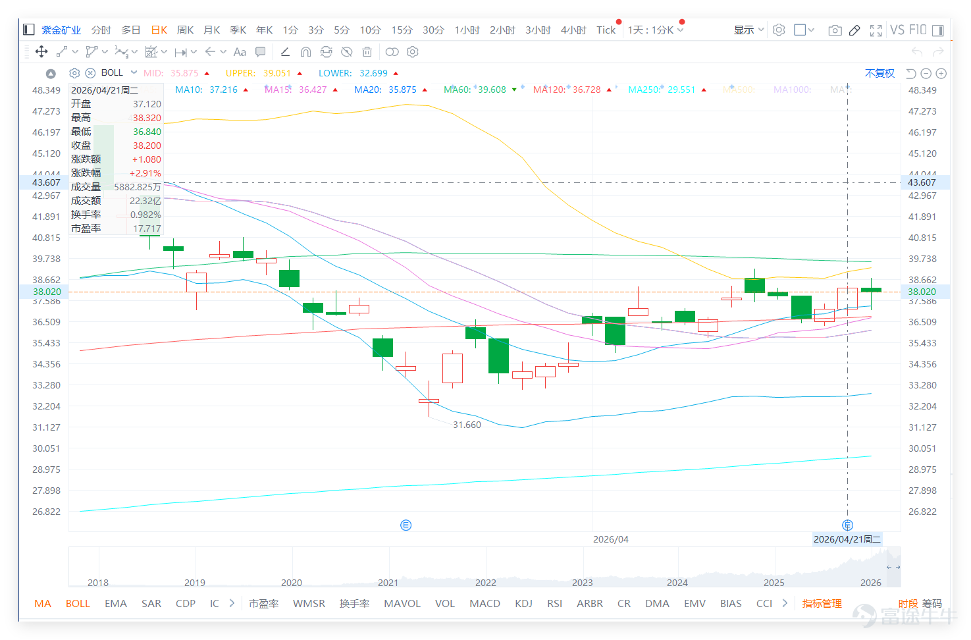This screenshot has height=640, width=971.
Task: Toggle the drawing pencil tool icon
Action: tap(854, 30)
